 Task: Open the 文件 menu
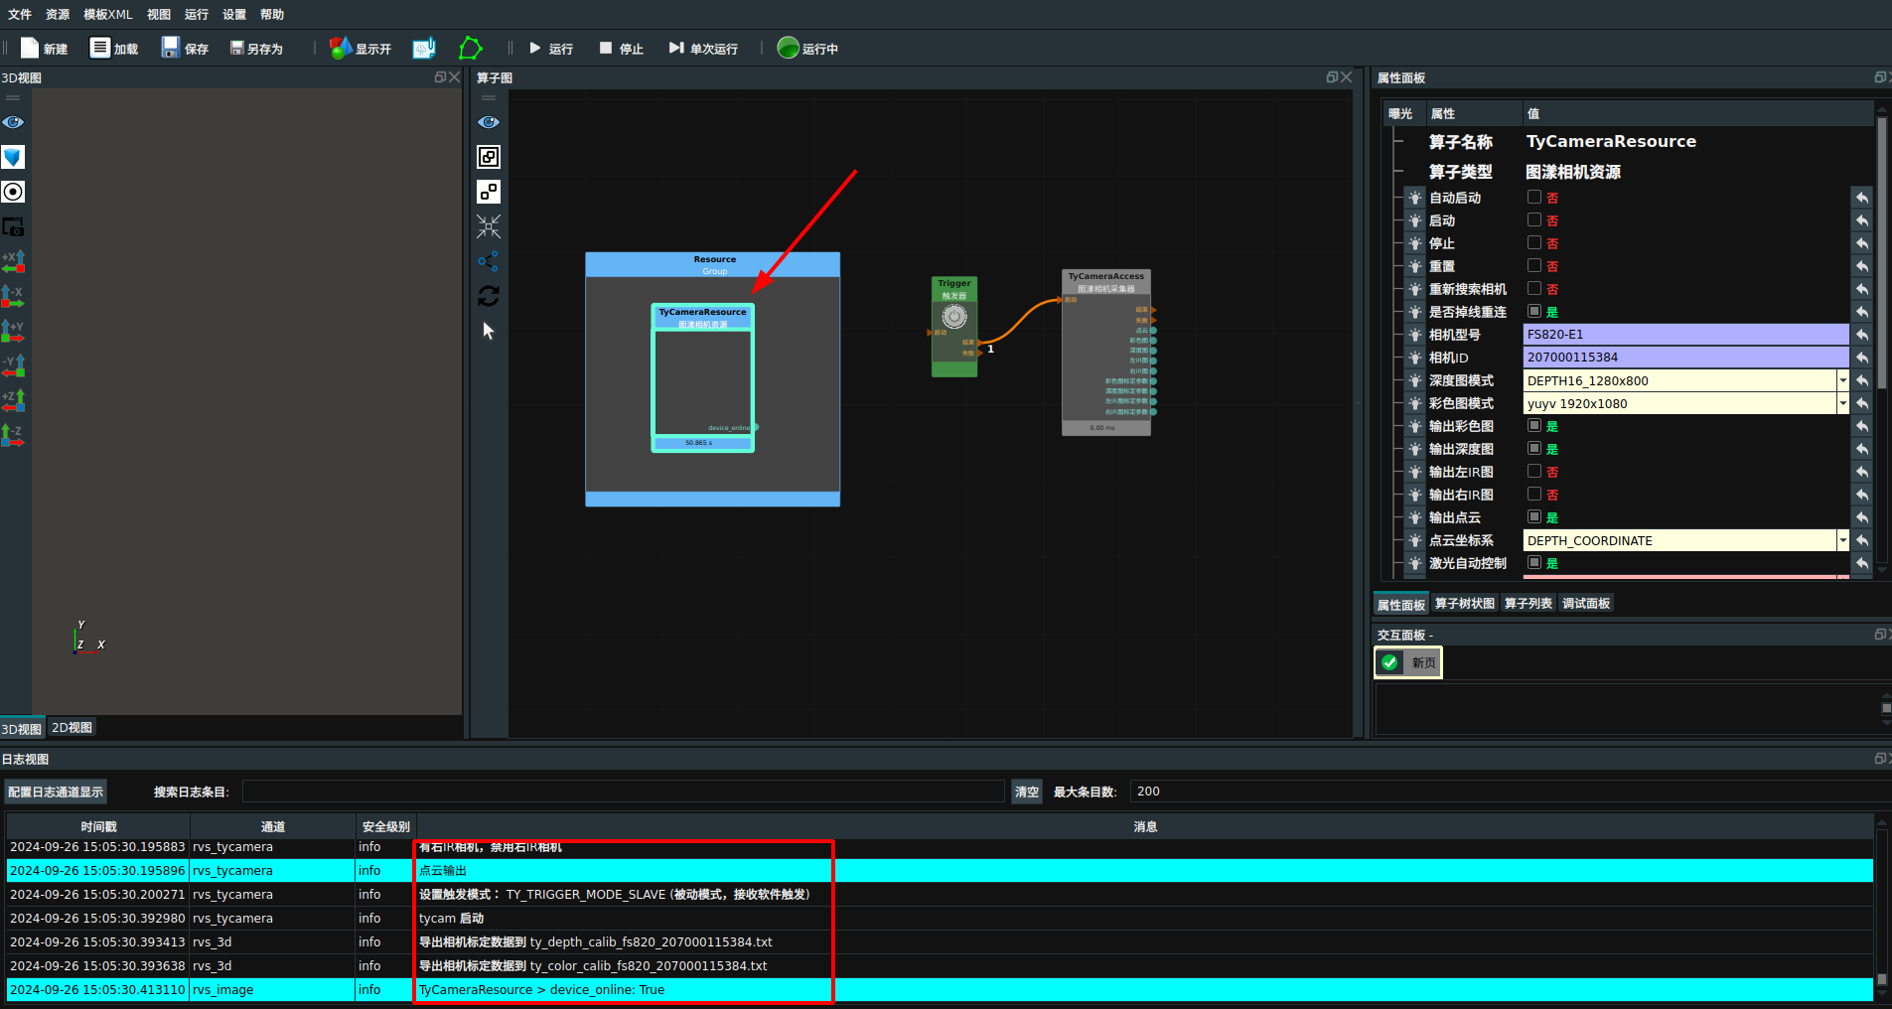(20, 14)
